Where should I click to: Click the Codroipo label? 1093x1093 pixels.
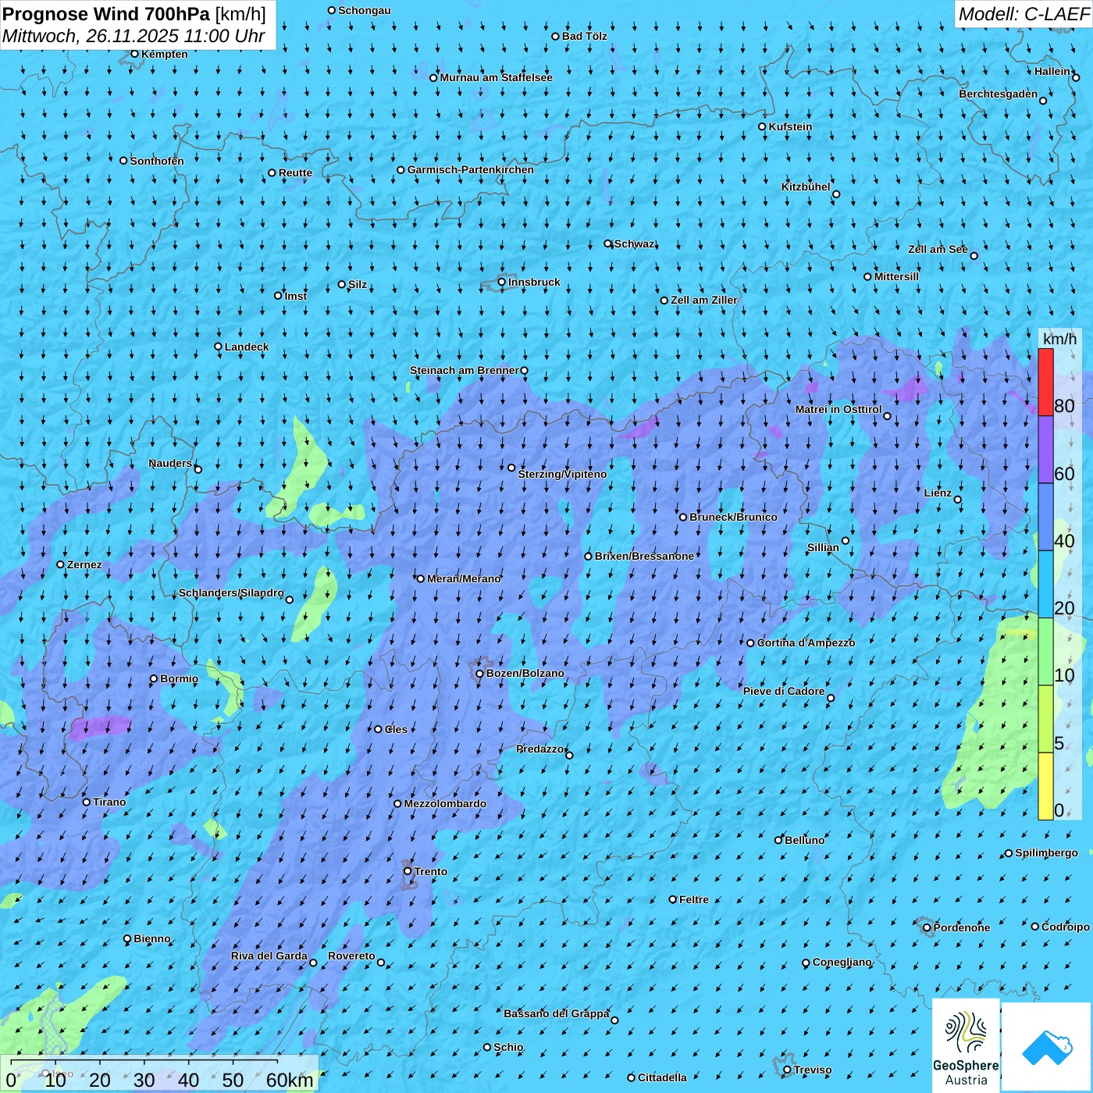point(1066,927)
